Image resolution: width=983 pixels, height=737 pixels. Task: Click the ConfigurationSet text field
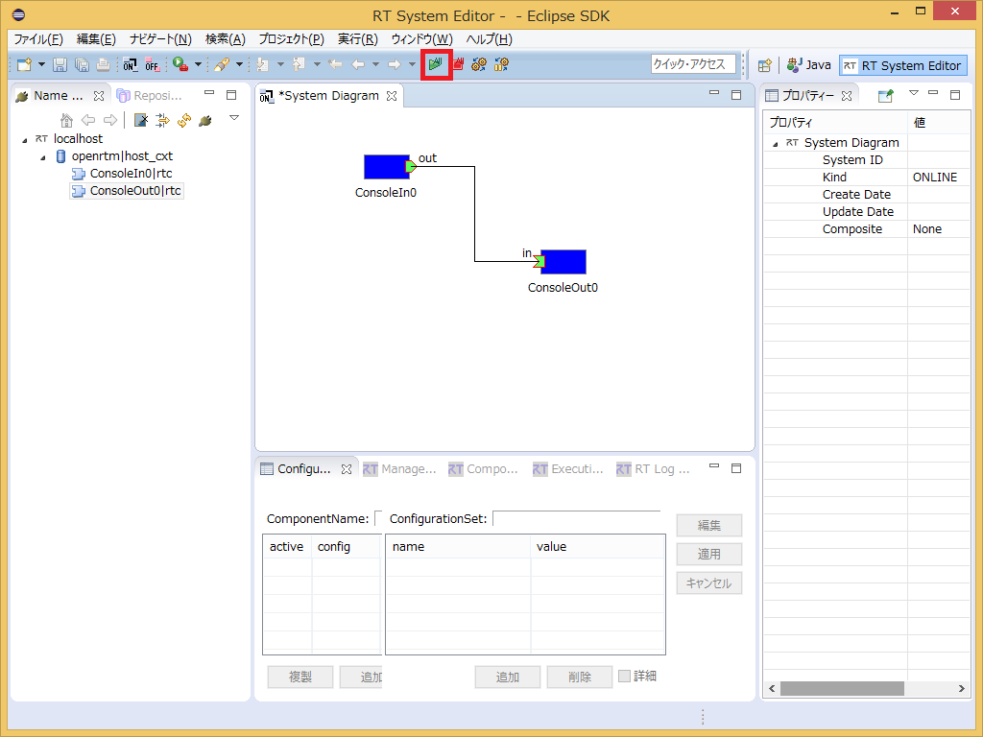click(577, 519)
